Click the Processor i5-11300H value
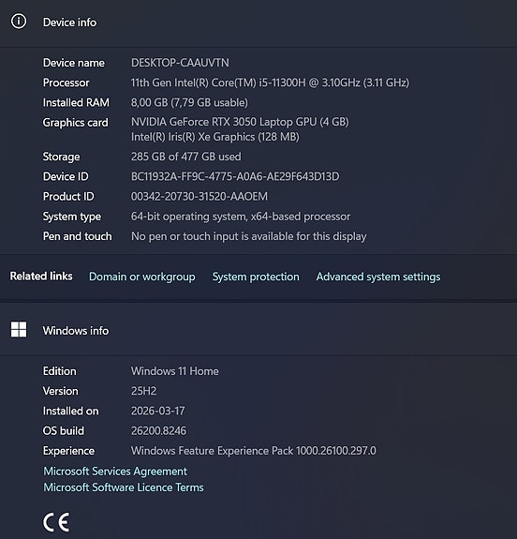The height and width of the screenshot is (539, 517). [x=270, y=82]
